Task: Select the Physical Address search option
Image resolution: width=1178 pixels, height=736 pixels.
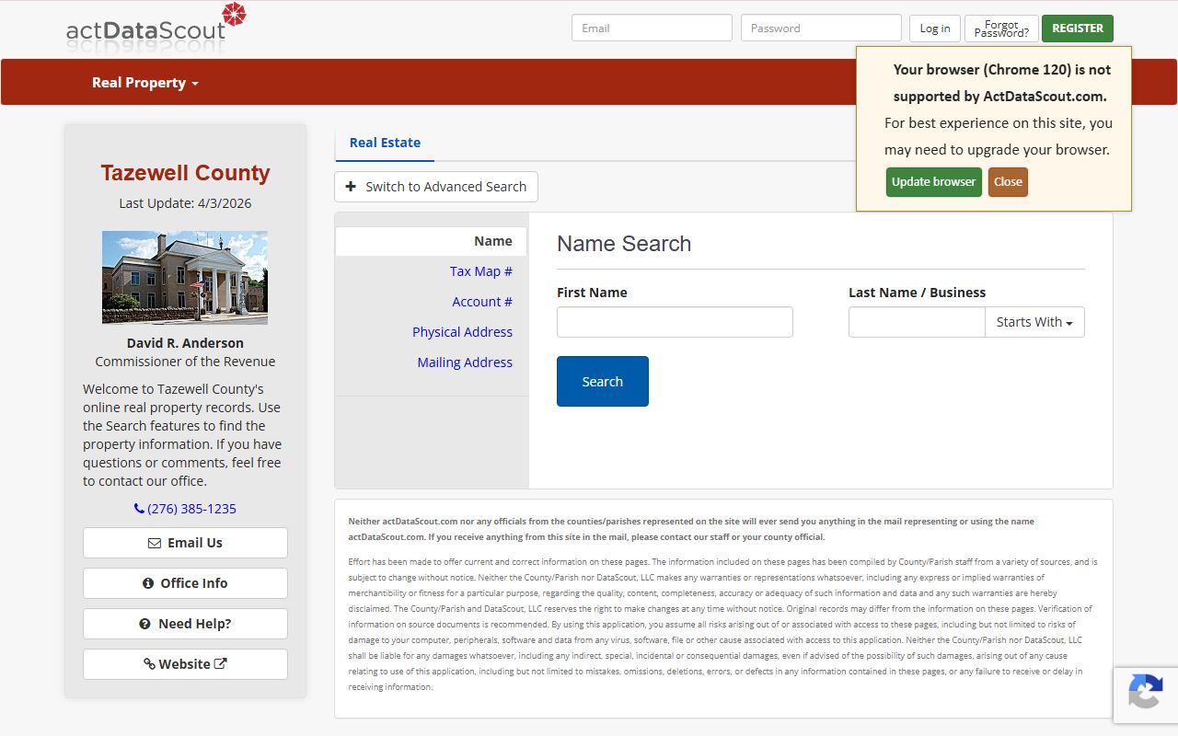Action: coord(462,332)
